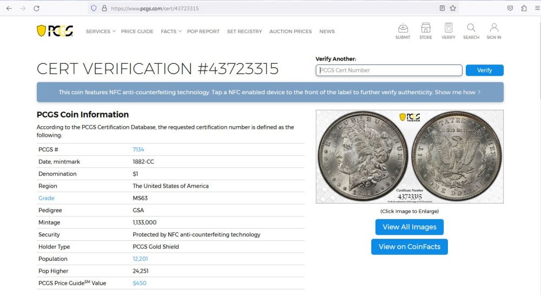This screenshot has width=541, height=295.
Task: Click the PCGS logo
Action: point(55,31)
